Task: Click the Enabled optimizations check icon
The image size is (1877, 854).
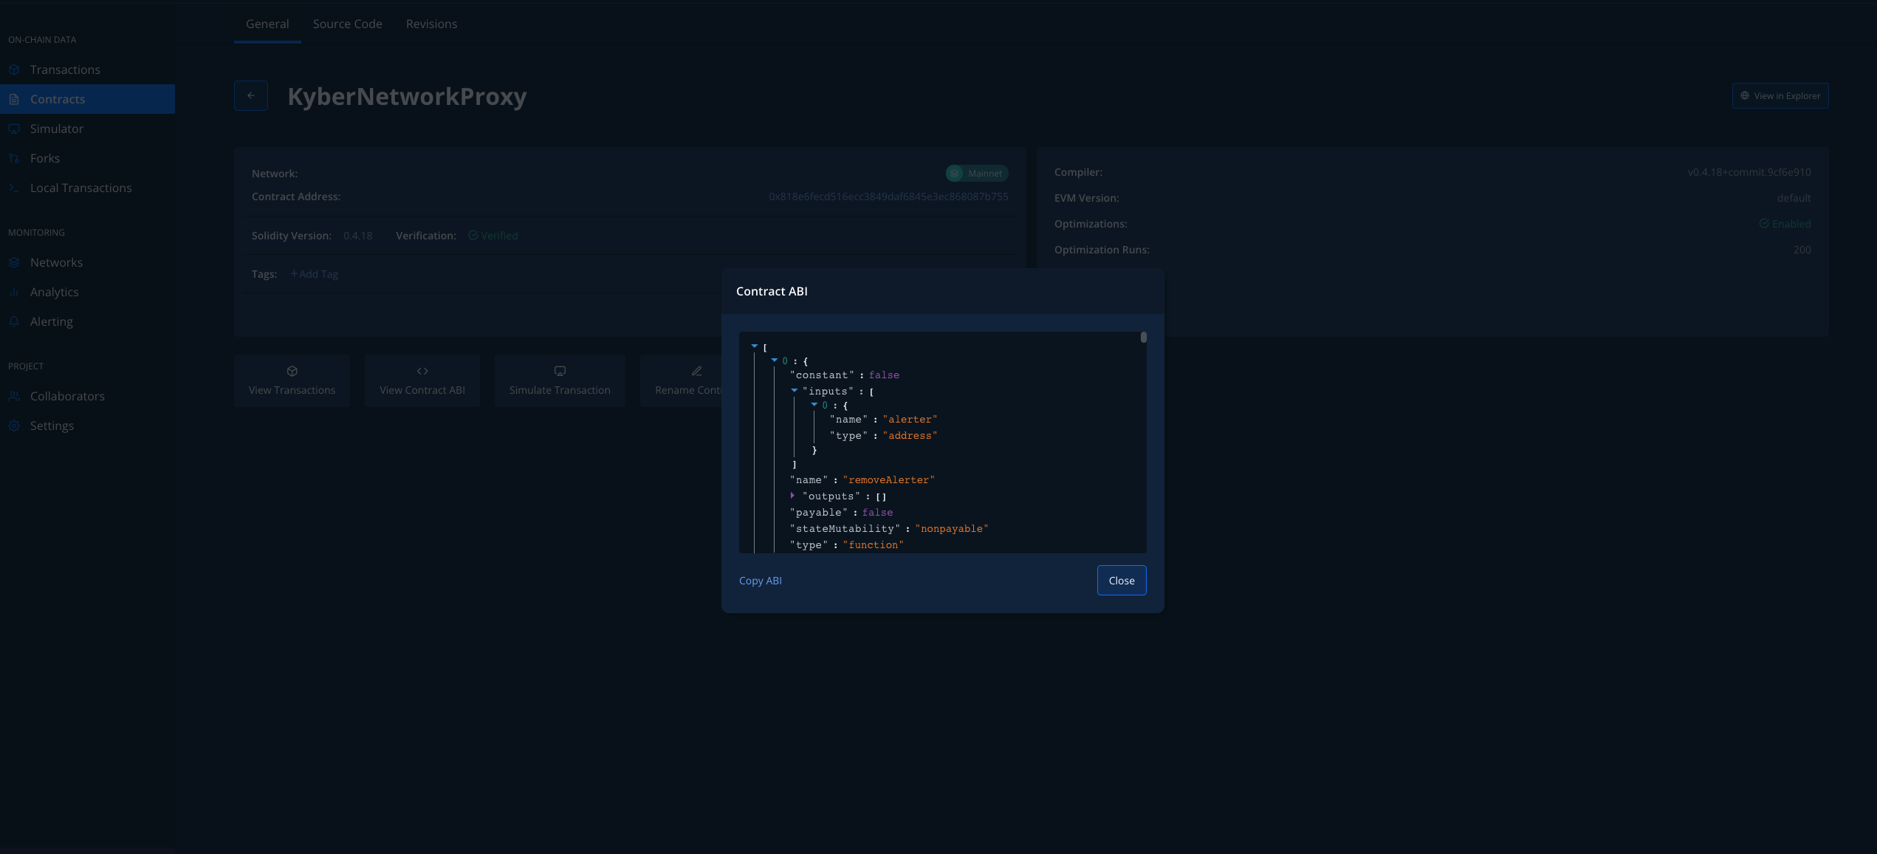Action: pyautogui.click(x=1764, y=223)
